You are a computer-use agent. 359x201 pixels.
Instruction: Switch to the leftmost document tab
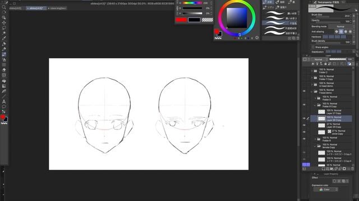click(16, 8)
